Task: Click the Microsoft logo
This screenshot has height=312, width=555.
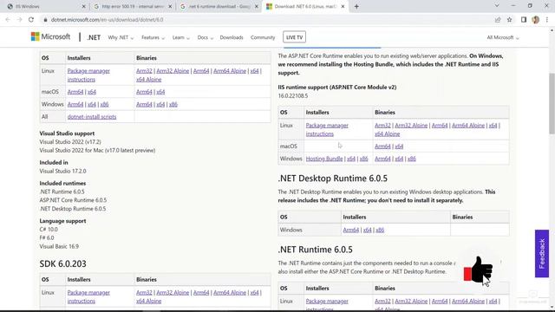Action: 50,36
